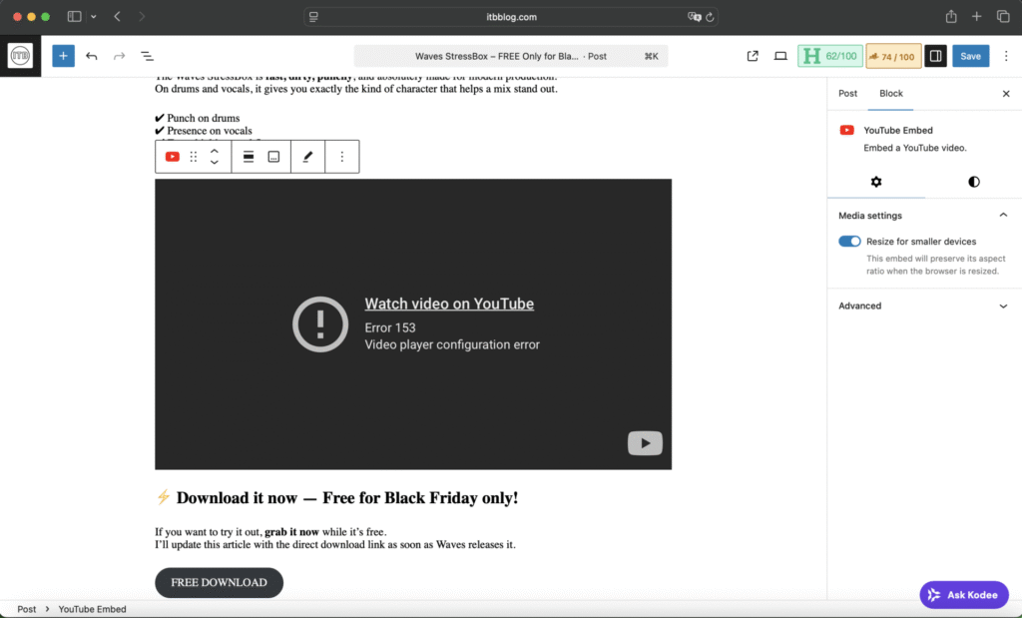Open the Safari sidebar dropdown chevron
This screenshot has width=1022, height=618.
pyautogui.click(x=94, y=16)
